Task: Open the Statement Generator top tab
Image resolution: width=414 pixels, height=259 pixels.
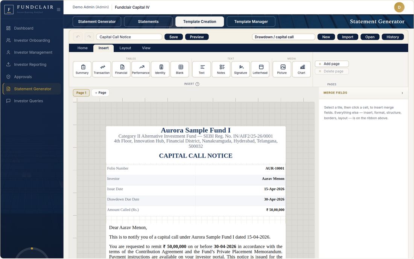Action: click(97, 22)
